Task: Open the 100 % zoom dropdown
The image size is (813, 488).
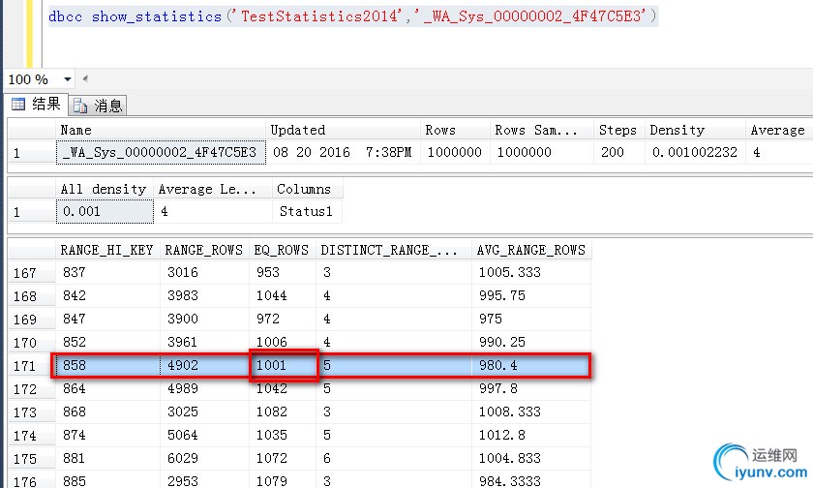Action: coord(68,79)
